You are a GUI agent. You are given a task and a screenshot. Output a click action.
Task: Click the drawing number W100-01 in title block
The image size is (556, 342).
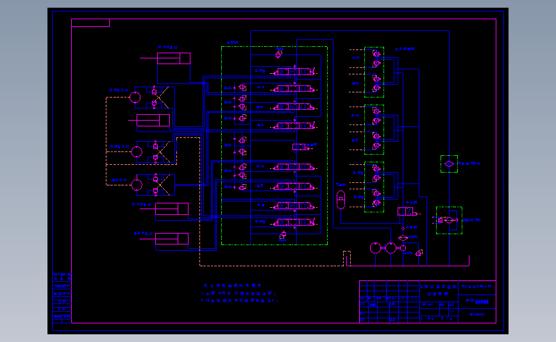click(x=477, y=314)
